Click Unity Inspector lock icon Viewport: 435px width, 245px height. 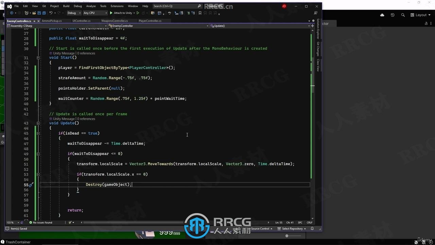[x=426, y=23]
